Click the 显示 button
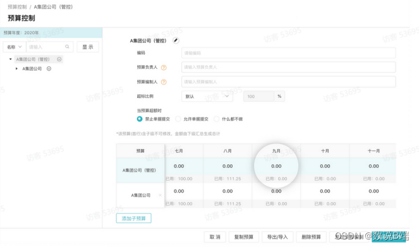The height and width of the screenshot is (247, 419). coord(88,47)
